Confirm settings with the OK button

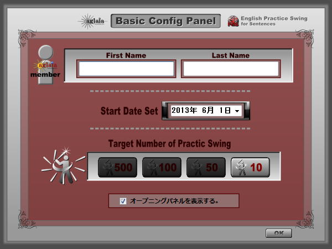[x=279, y=233]
